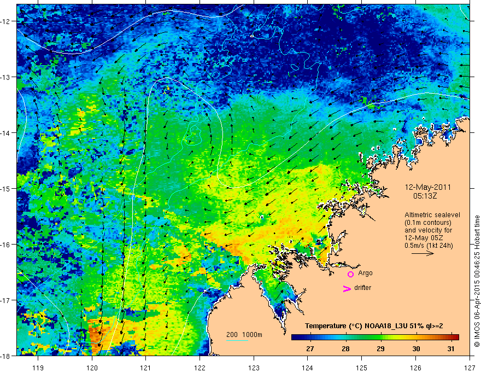Viewport: 481px width, 372px height.
Task: Click the 'Altimetric sealevel' caption line
Action: [432, 215]
